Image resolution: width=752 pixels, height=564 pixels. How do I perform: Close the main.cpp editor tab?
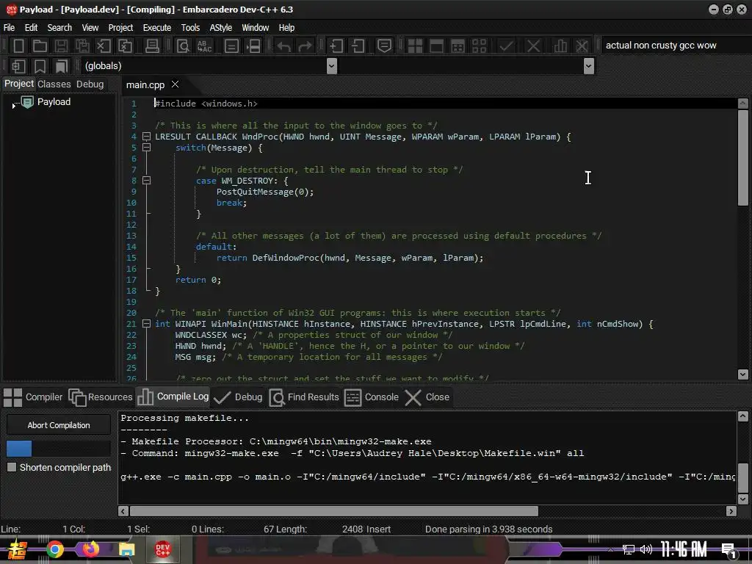click(176, 84)
